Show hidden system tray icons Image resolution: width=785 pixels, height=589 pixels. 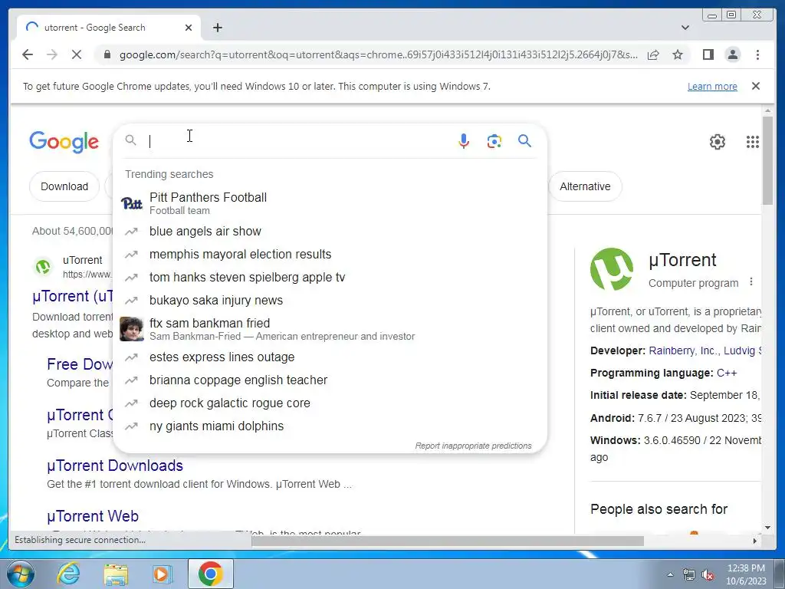click(670, 574)
